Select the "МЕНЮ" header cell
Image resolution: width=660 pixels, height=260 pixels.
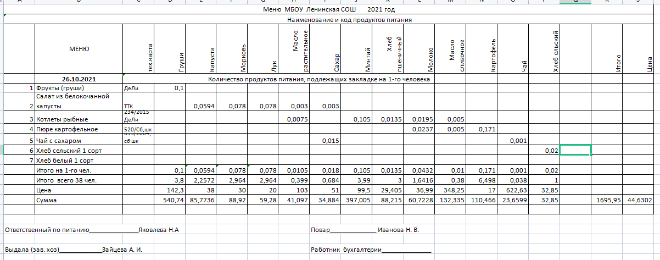coord(79,49)
